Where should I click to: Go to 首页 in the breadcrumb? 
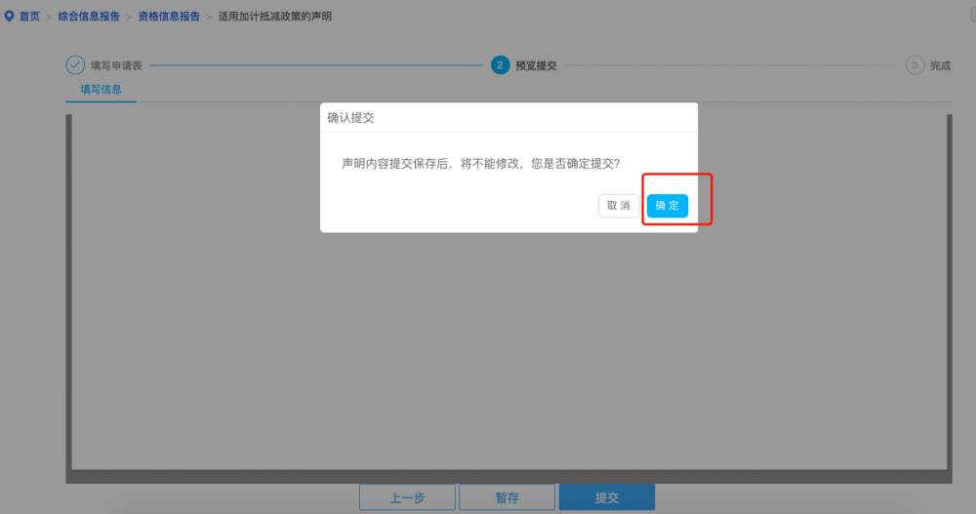click(29, 17)
